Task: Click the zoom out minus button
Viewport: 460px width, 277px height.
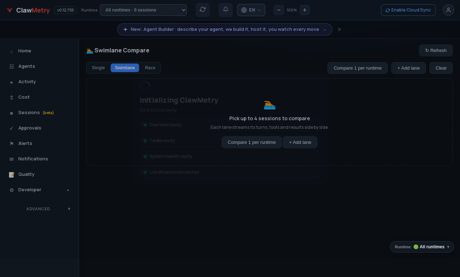Action: [x=279, y=10]
